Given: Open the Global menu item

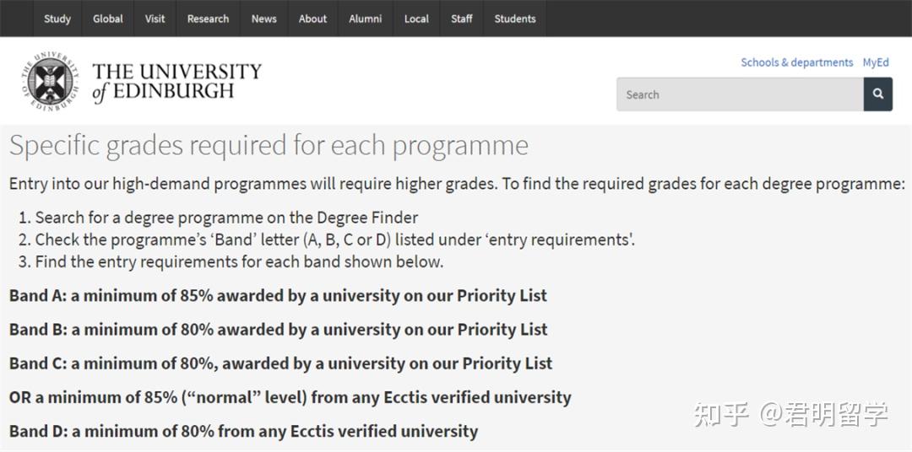Looking at the screenshot, I should (108, 19).
